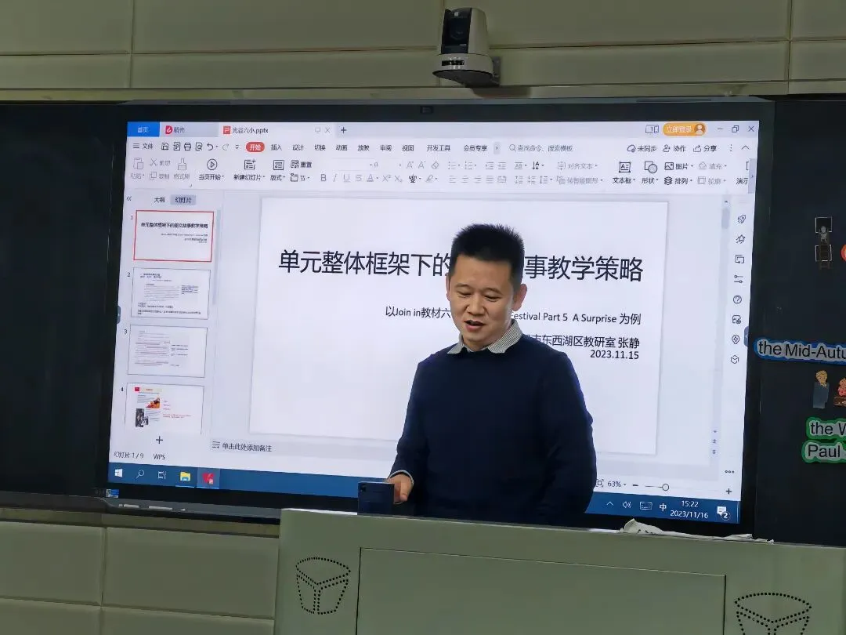Click the Share (分享) button
This screenshot has height=635, width=846.
(x=705, y=148)
